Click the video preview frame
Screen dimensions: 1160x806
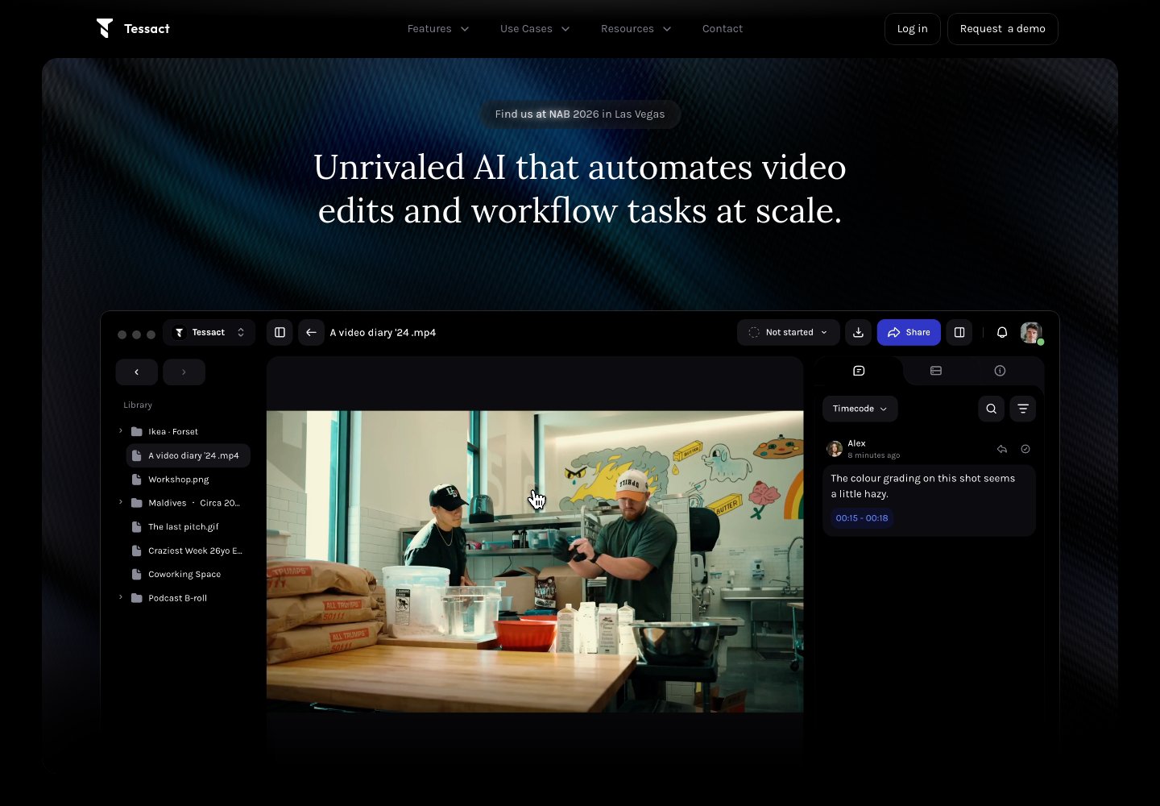coord(535,561)
